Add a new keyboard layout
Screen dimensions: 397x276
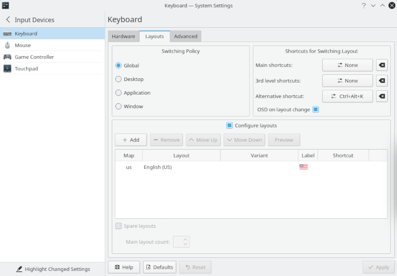(x=131, y=140)
